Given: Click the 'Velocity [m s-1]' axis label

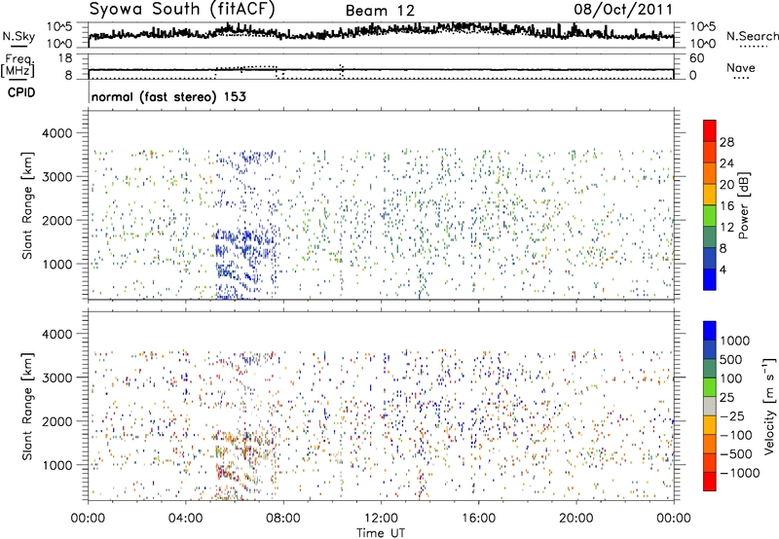Looking at the screenshot, I should 769,406.
